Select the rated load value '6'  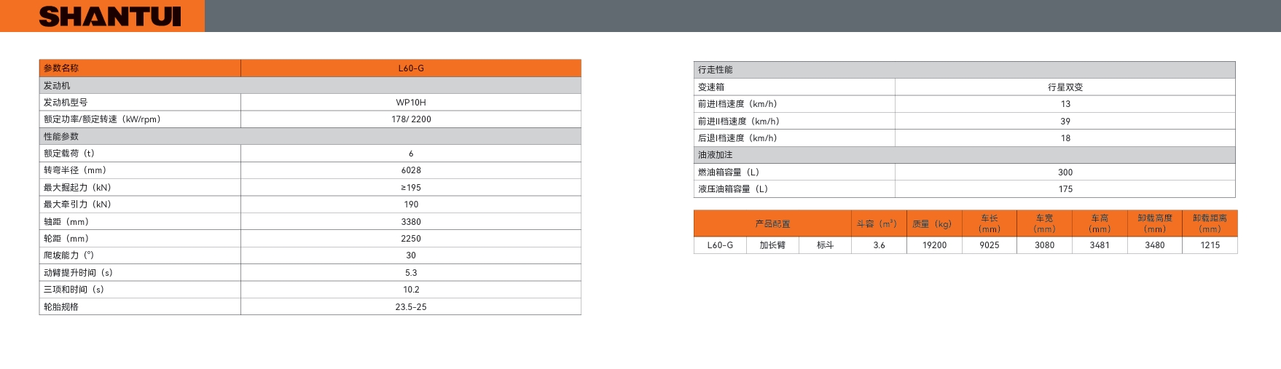tap(411, 154)
